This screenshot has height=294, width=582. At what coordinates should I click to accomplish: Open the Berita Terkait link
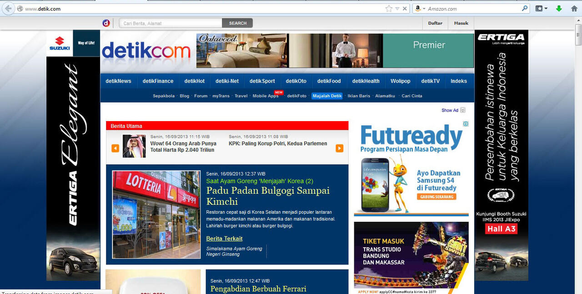click(224, 238)
